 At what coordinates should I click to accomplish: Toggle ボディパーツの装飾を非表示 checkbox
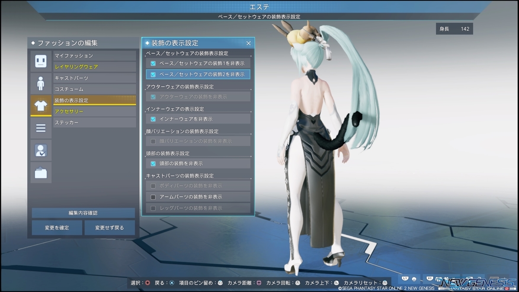[x=153, y=186]
